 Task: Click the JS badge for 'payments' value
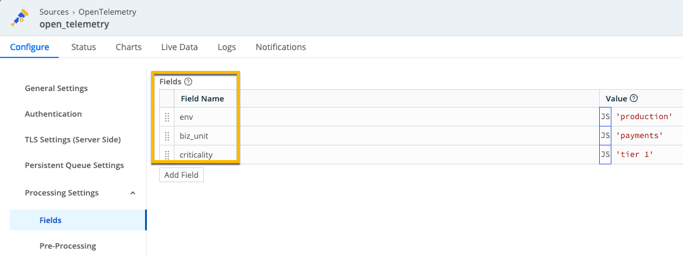click(x=605, y=136)
